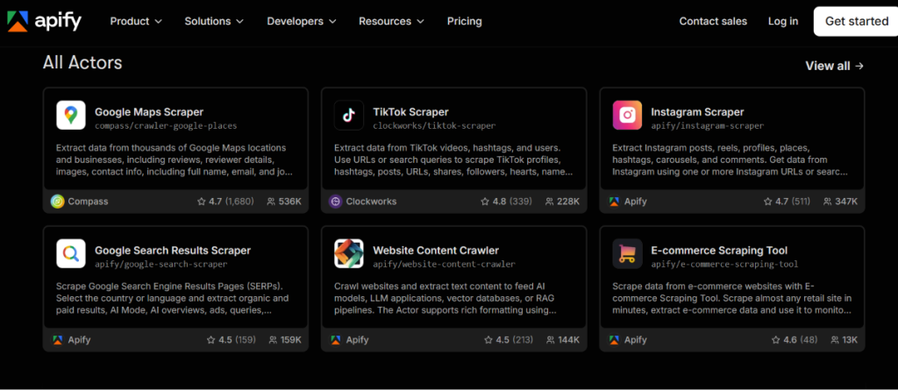Go to the Pricing page
The width and height of the screenshot is (898, 390).
(465, 21)
